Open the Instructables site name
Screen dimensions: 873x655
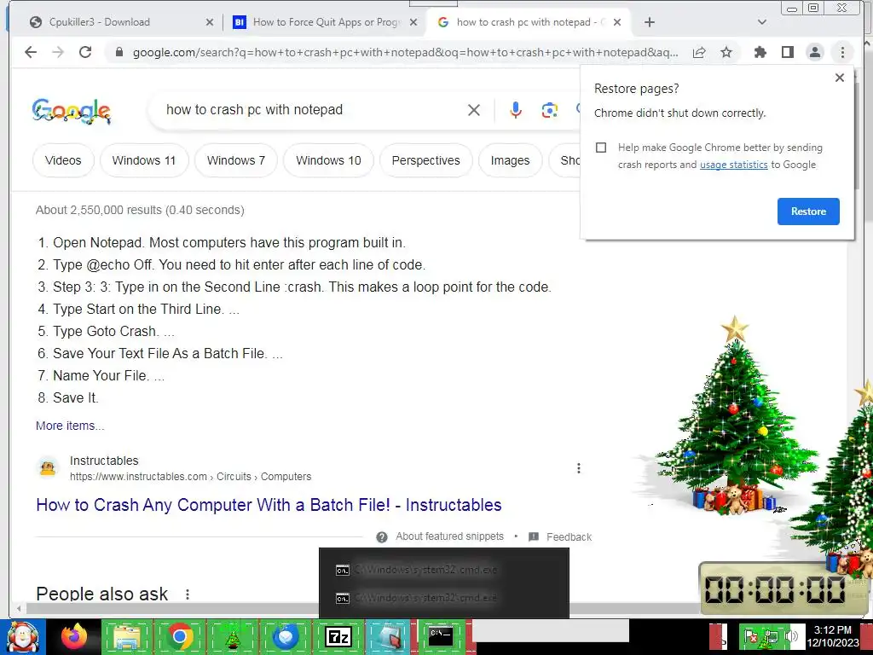(104, 461)
